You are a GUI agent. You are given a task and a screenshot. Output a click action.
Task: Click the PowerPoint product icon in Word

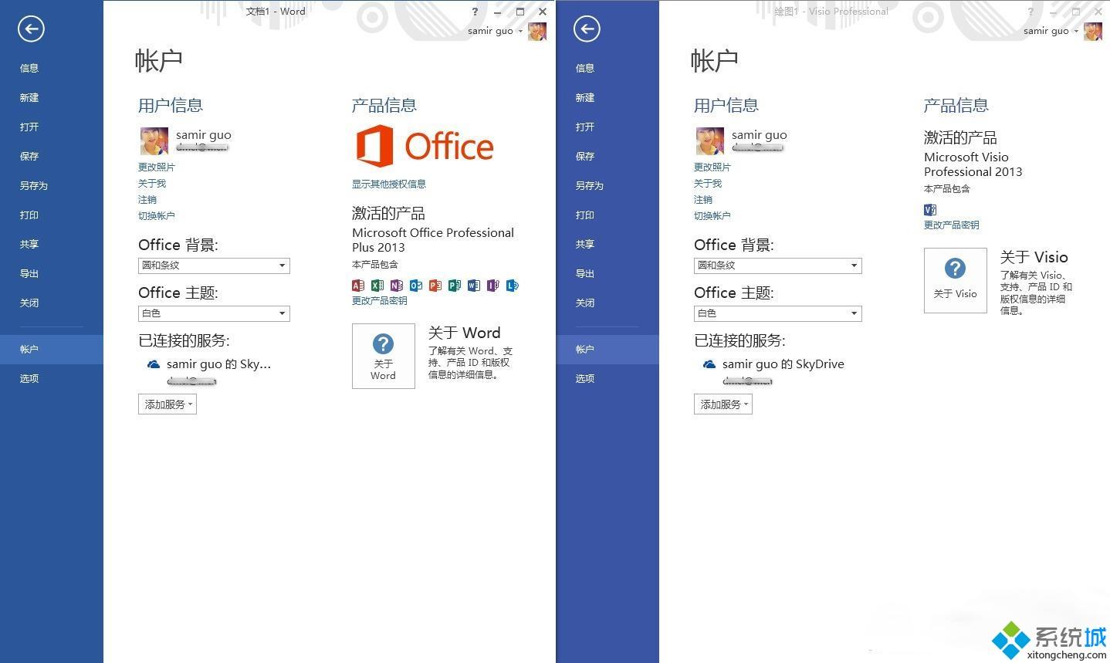(x=435, y=286)
